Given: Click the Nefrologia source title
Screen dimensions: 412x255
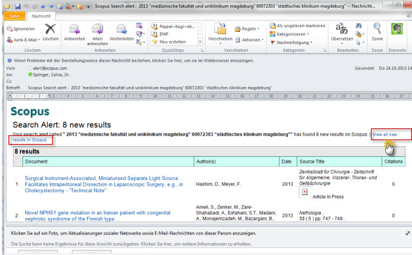Looking at the screenshot, I should click(x=310, y=213).
